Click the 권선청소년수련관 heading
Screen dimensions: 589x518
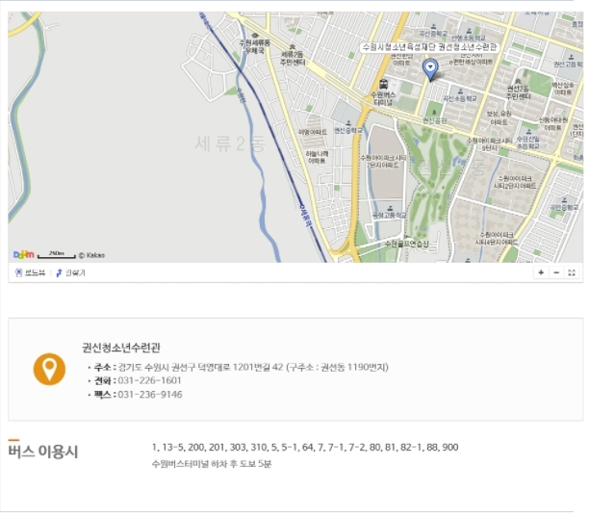click(x=121, y=348)
